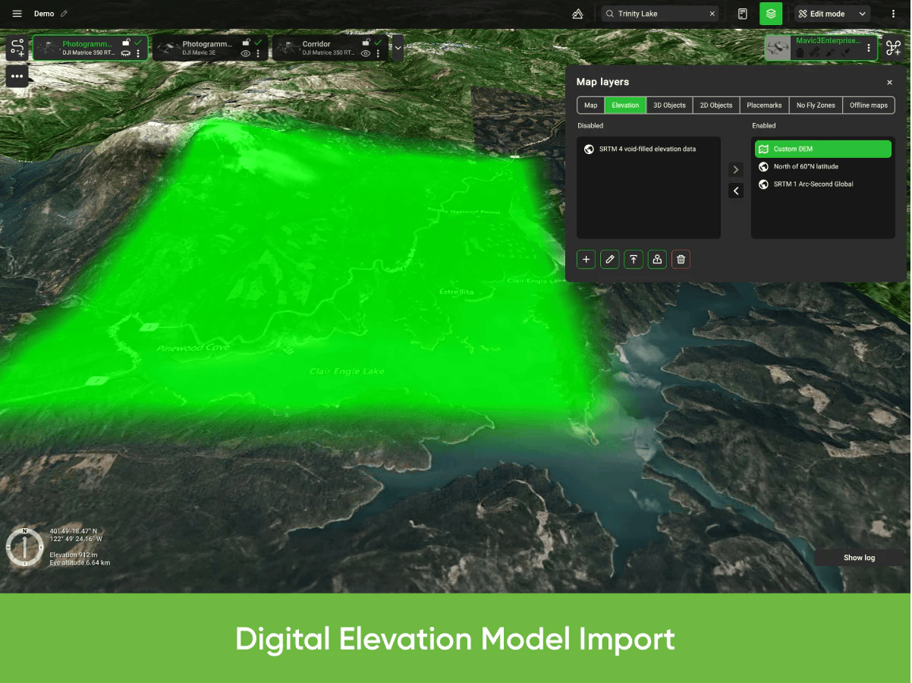Click the map layers stack icon
Viewport: 912px width, 683px height.
[x=770, y=14]
